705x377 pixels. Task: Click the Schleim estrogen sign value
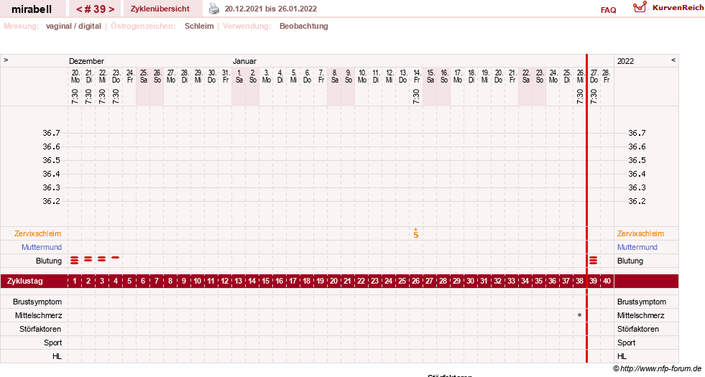[199, 26]
